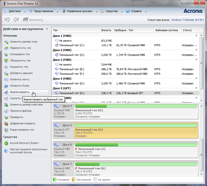
Task: Click the Файловая система column header
Action: pos(168,30)
